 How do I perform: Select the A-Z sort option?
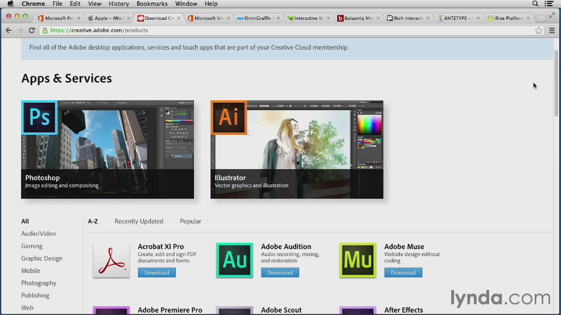click(x=93, y=221)
